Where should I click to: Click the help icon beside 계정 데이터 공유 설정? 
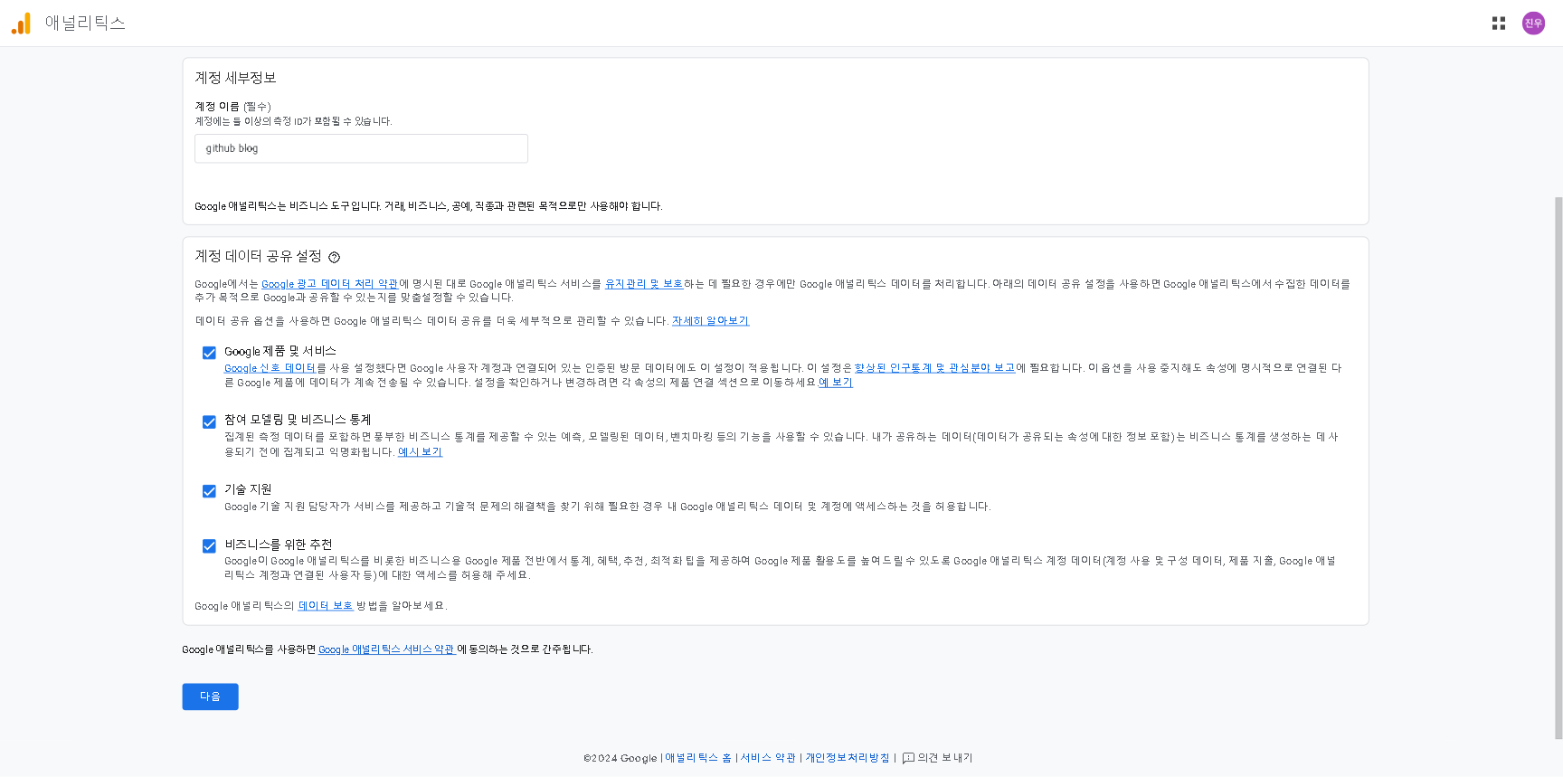pyautogui.click(x=334, y=257)
